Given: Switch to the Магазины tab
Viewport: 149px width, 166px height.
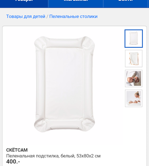Looking at the screenshot, I should pyautogui.click(x=76, y=4).
